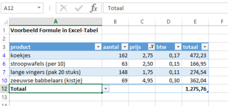Open the product column filter dropdown
The image size is (228, 106).
[98, 47]
